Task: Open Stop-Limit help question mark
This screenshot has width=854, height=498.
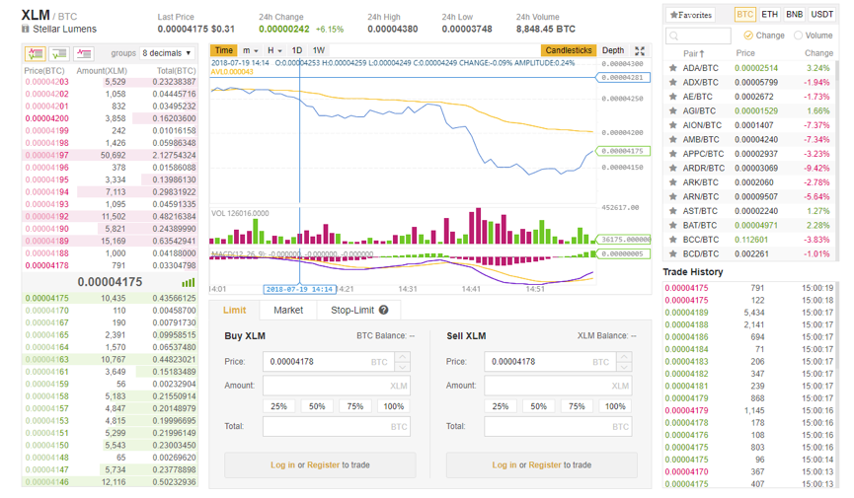Action: pyautogui.click(x=383, y=310)
